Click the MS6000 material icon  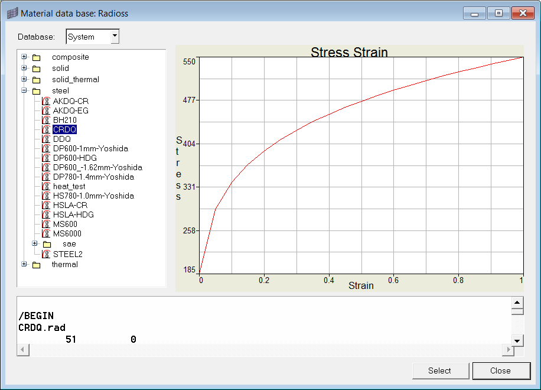(46, 233)
